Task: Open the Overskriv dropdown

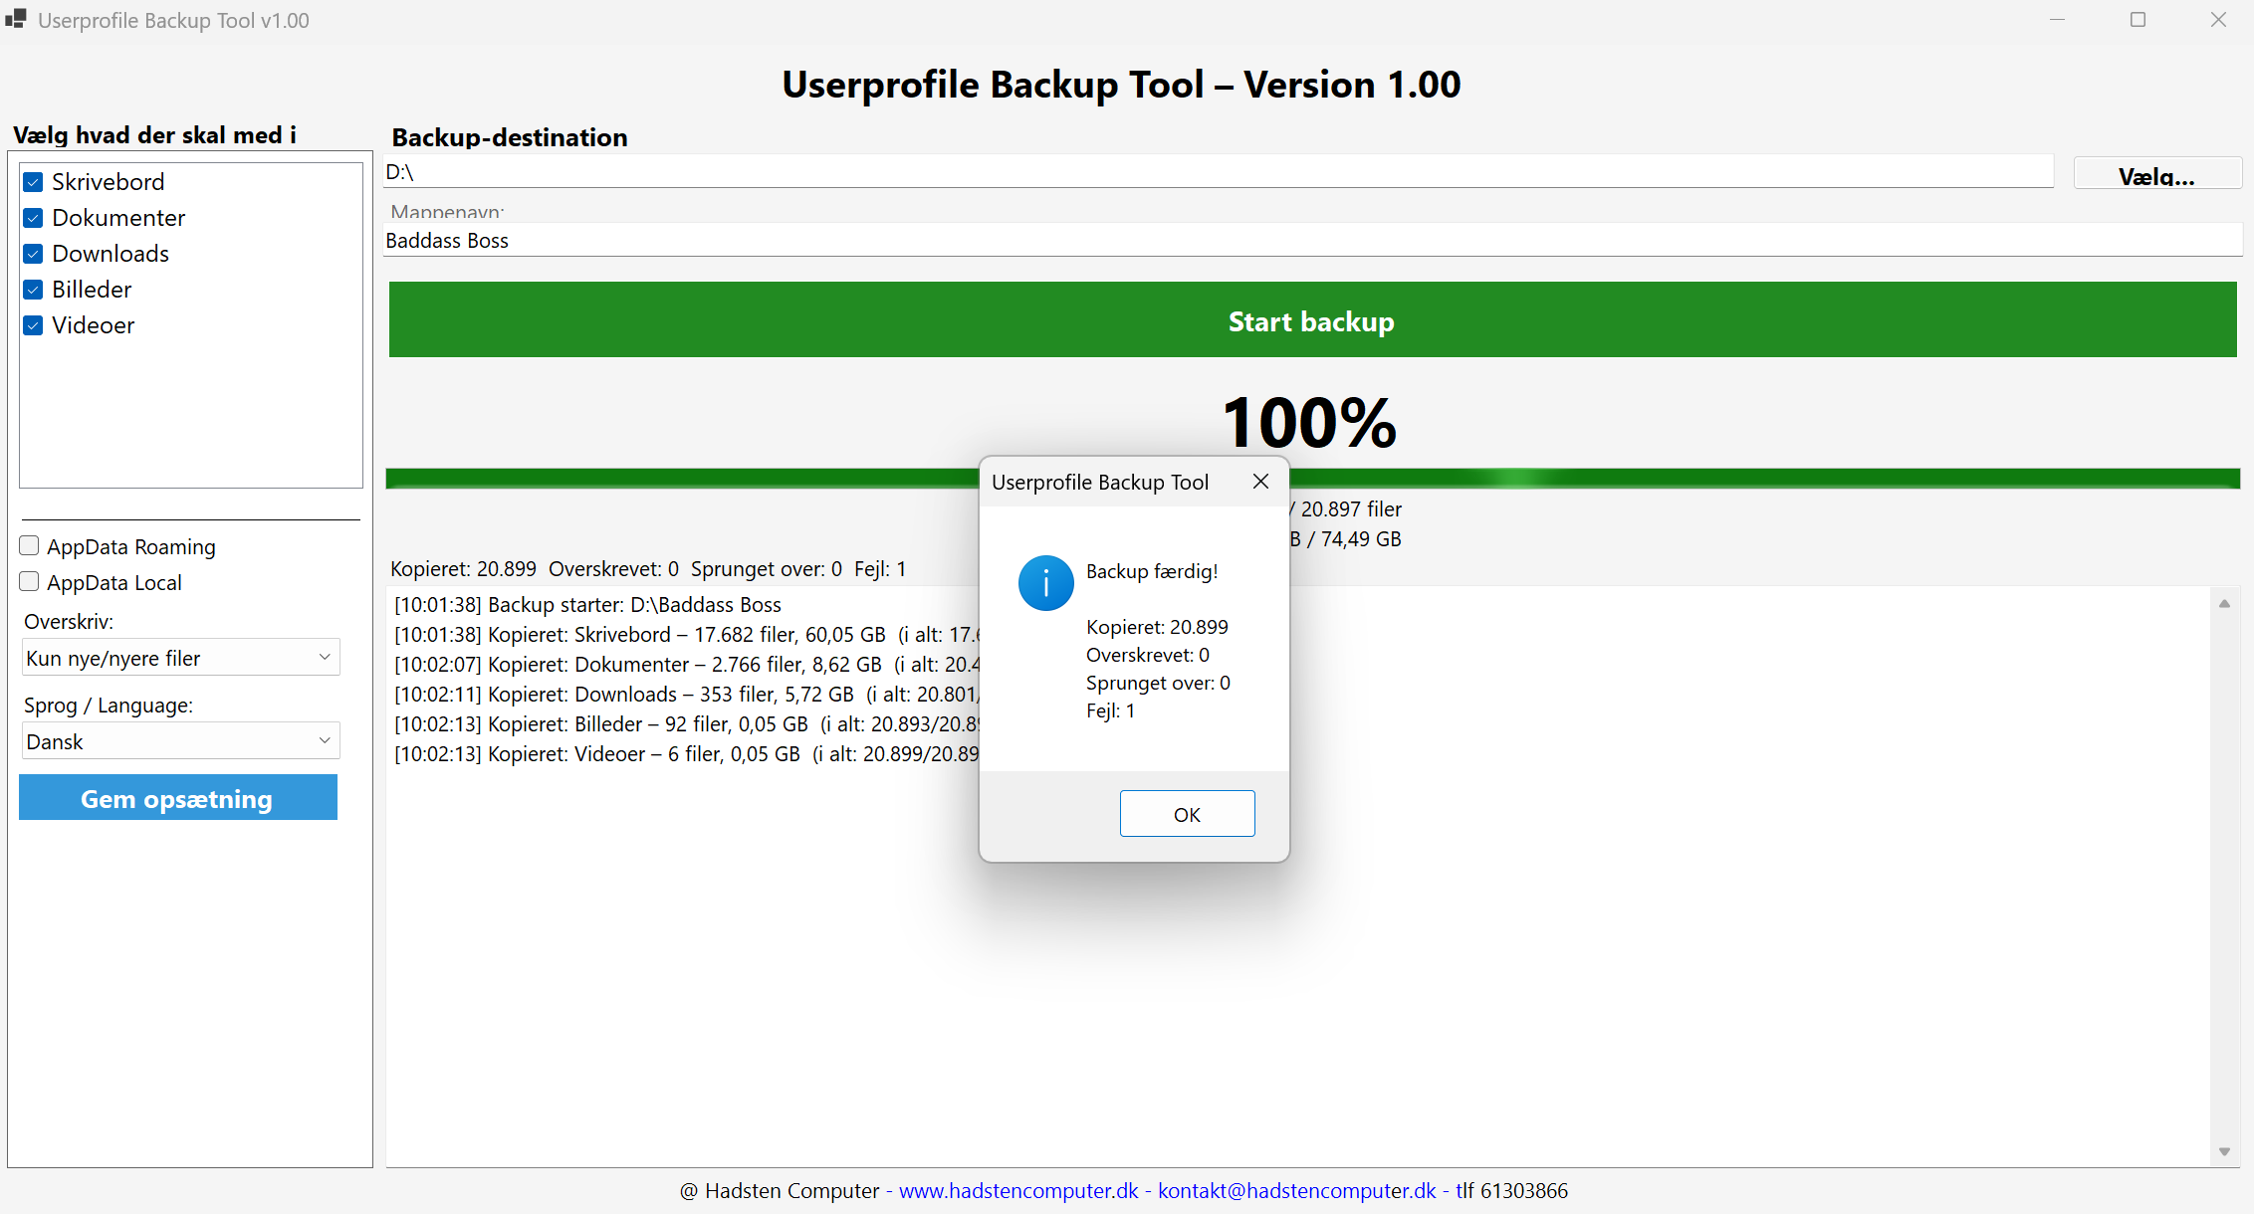Action: 180,658
